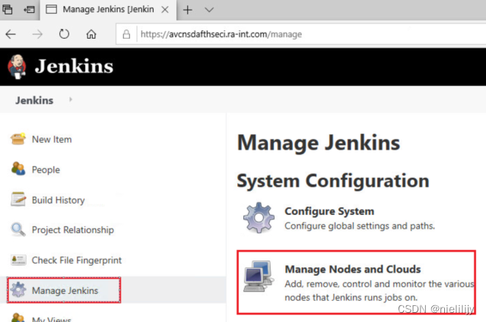Click the New Item box icon

coord(18,139)
